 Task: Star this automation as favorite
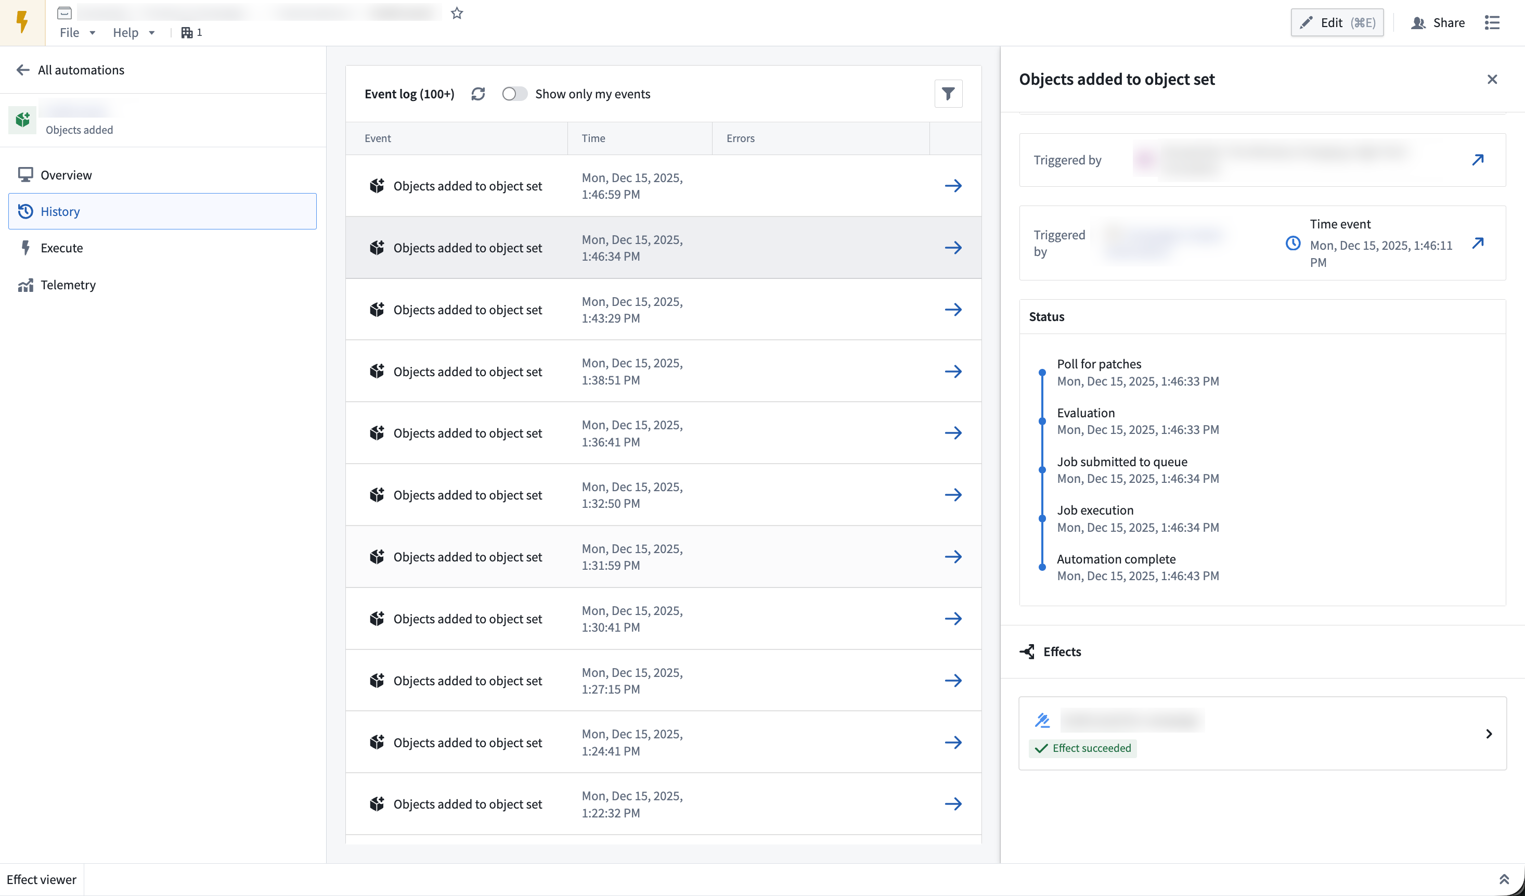tap(457, 14)
